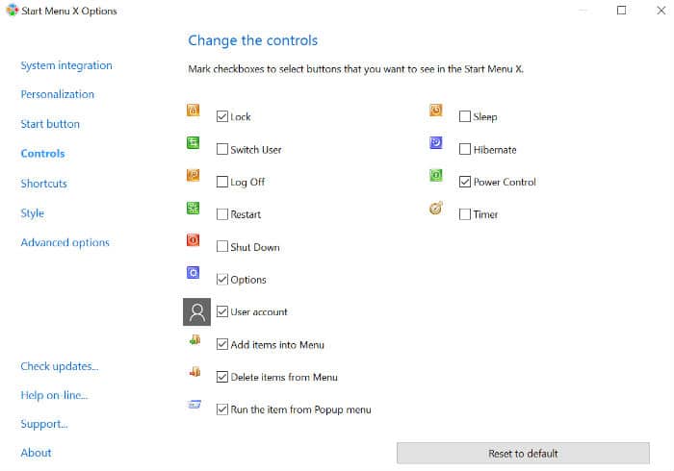This screenshot has height=471, width=674.
Task: Open the Check updates link
Action: tap(60, 366)
